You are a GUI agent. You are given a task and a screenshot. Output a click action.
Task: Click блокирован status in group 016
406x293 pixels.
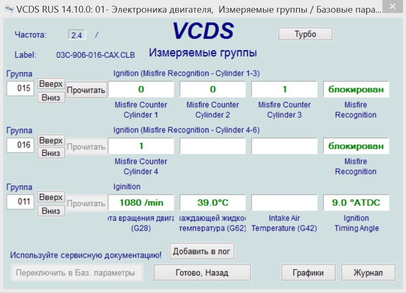[x=356, y=146]
